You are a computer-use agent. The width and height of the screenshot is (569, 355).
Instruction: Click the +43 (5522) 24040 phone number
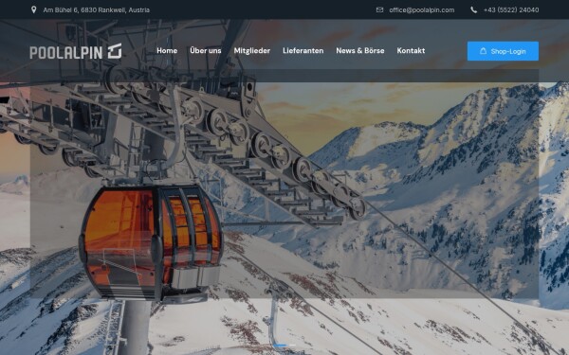pos(511,10)
